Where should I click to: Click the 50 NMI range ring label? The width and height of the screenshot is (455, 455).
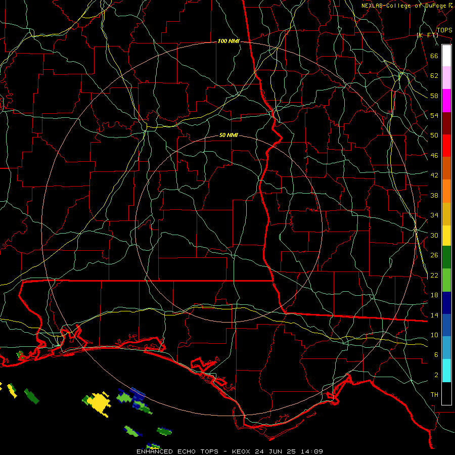point(229,135)
